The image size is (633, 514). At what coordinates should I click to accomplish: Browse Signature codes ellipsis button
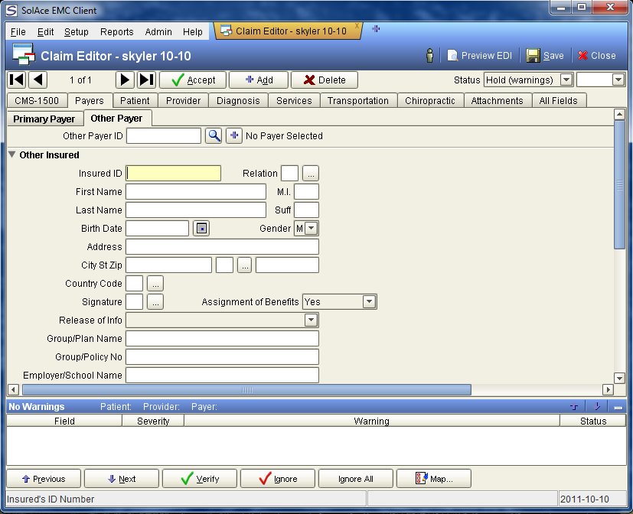[155, 302]
